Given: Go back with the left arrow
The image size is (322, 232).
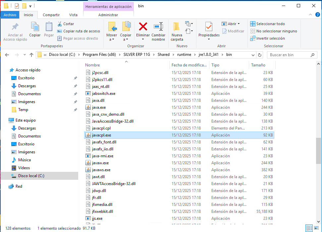Looking at the screenshot, I should coord(7,55).
